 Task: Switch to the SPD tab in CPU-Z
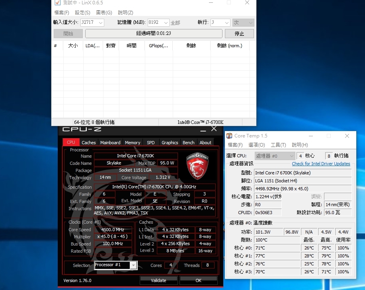[x=150, y=143]
